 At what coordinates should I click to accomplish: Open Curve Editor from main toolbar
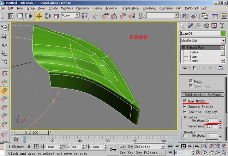(215, 16)
